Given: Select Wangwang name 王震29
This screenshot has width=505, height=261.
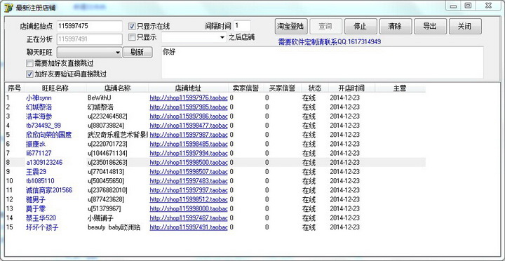Looking at the screenshot, I should 36,172.
